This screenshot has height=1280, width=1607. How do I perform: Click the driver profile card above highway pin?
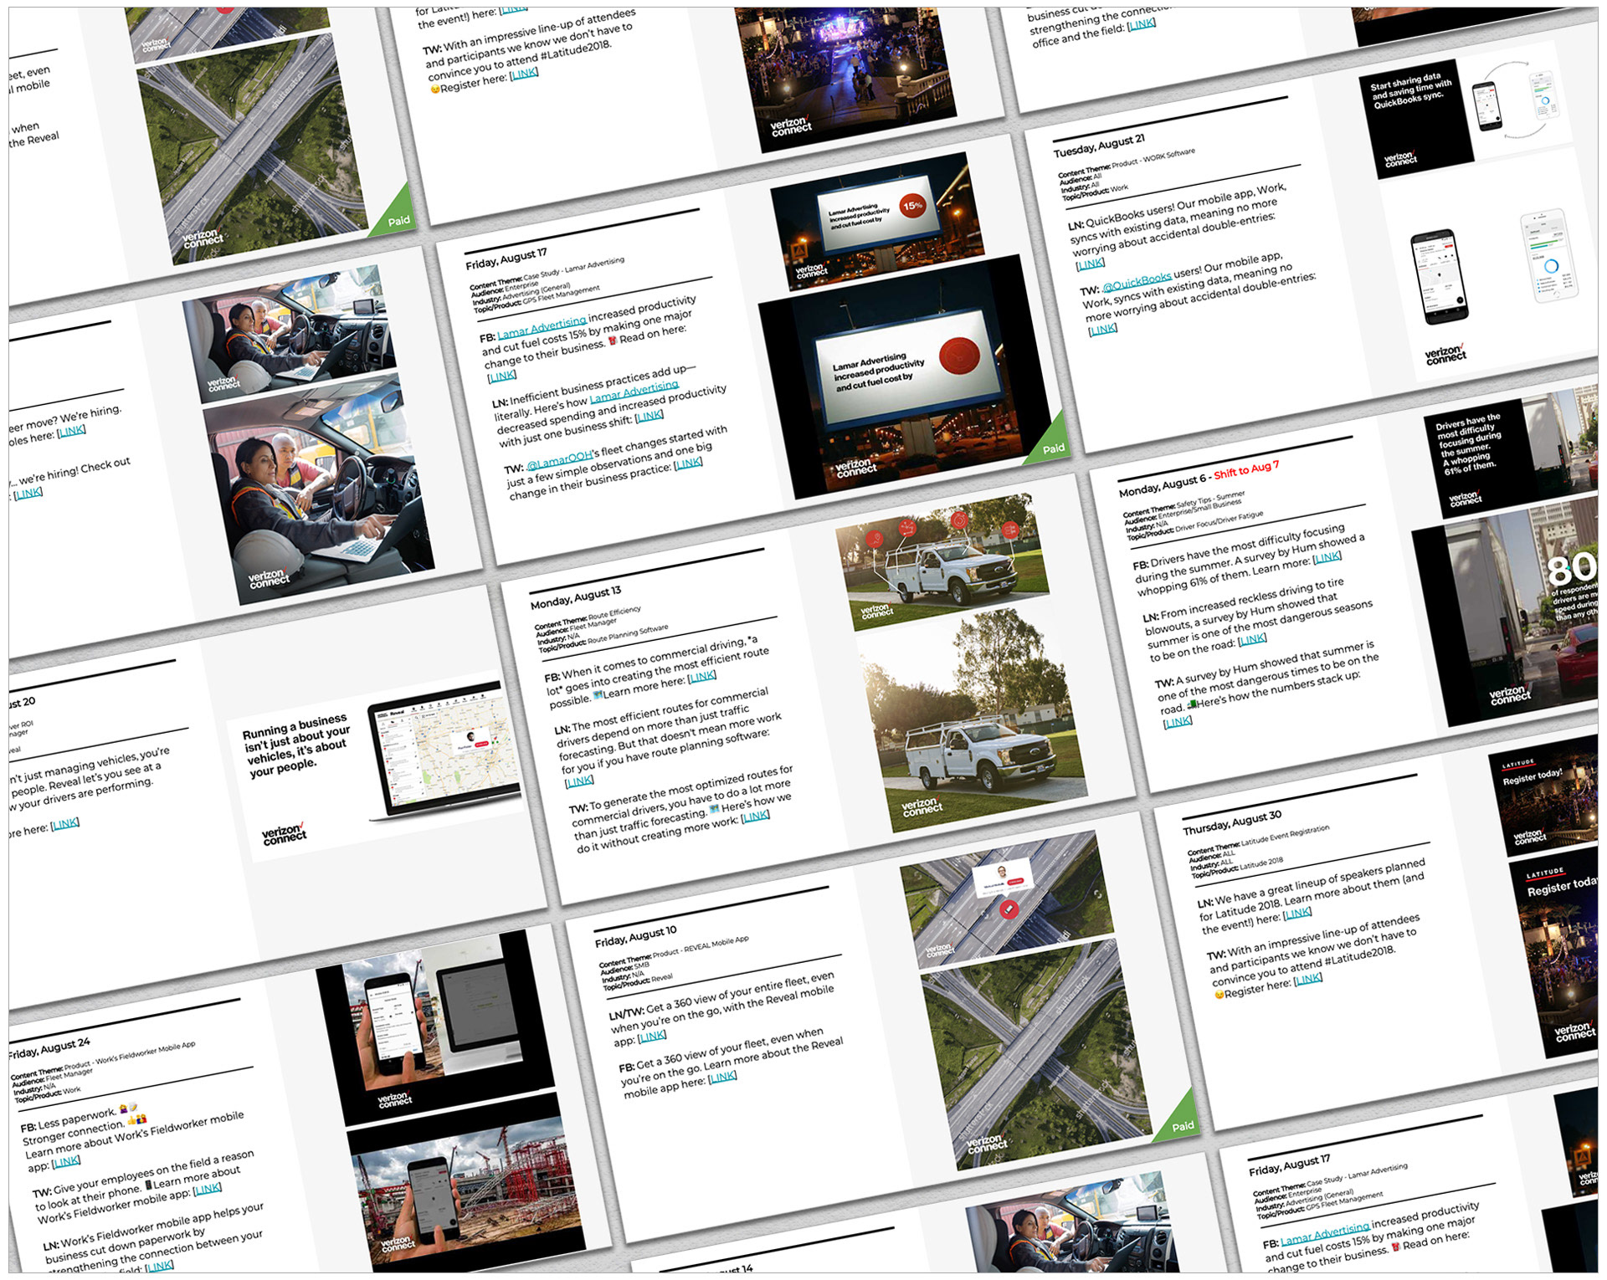[x=1003, y=879]
